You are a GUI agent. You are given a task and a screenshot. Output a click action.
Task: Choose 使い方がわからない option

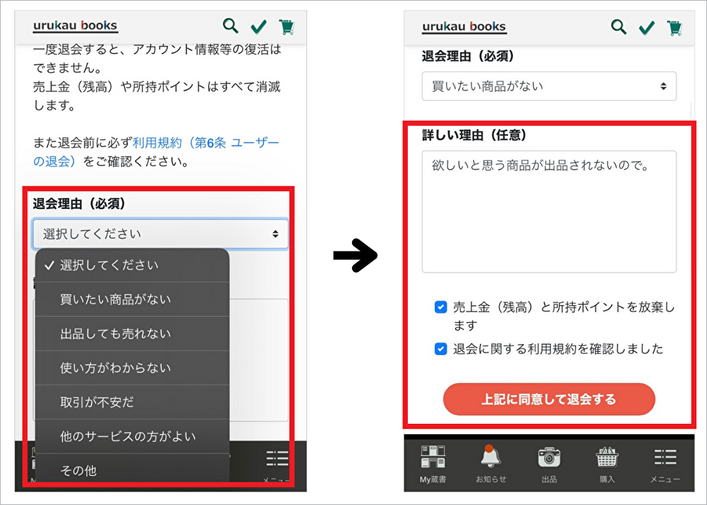click(x=116, y=368)
